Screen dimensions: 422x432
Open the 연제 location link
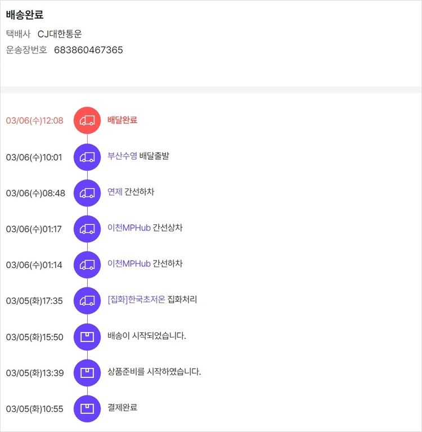[x=115, y=192]
